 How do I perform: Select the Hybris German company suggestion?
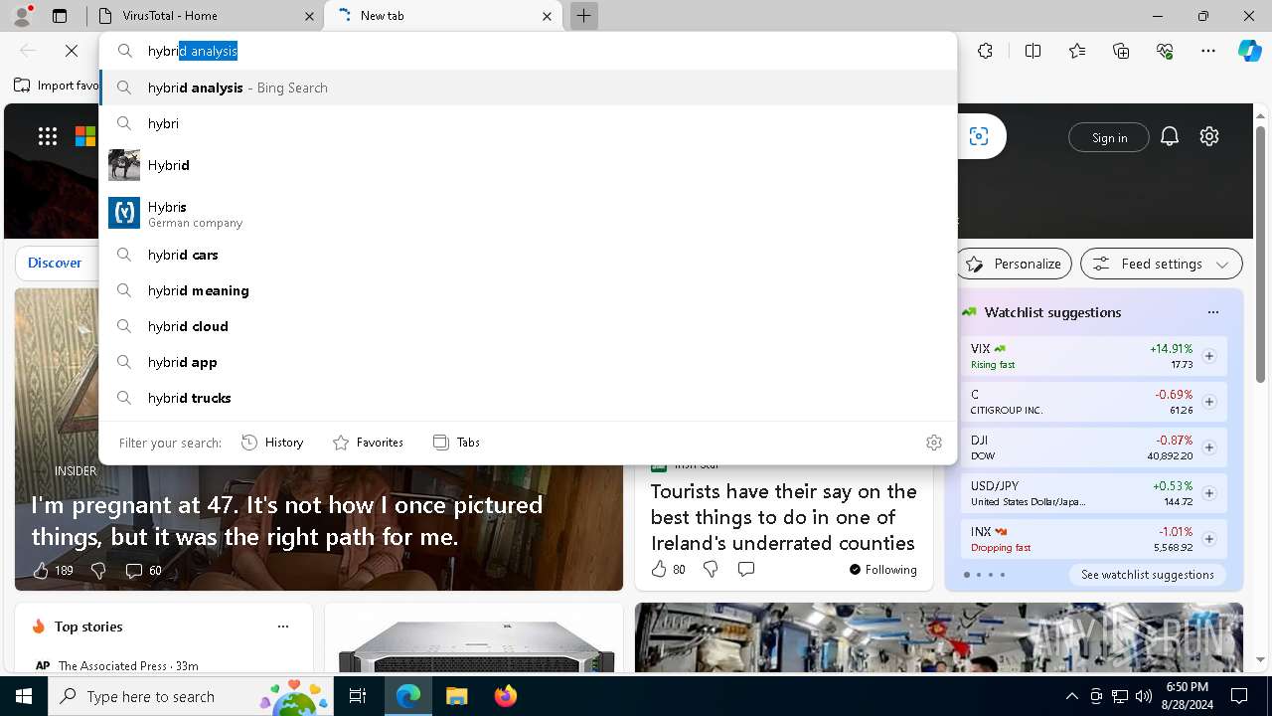(x=528, y=213)
